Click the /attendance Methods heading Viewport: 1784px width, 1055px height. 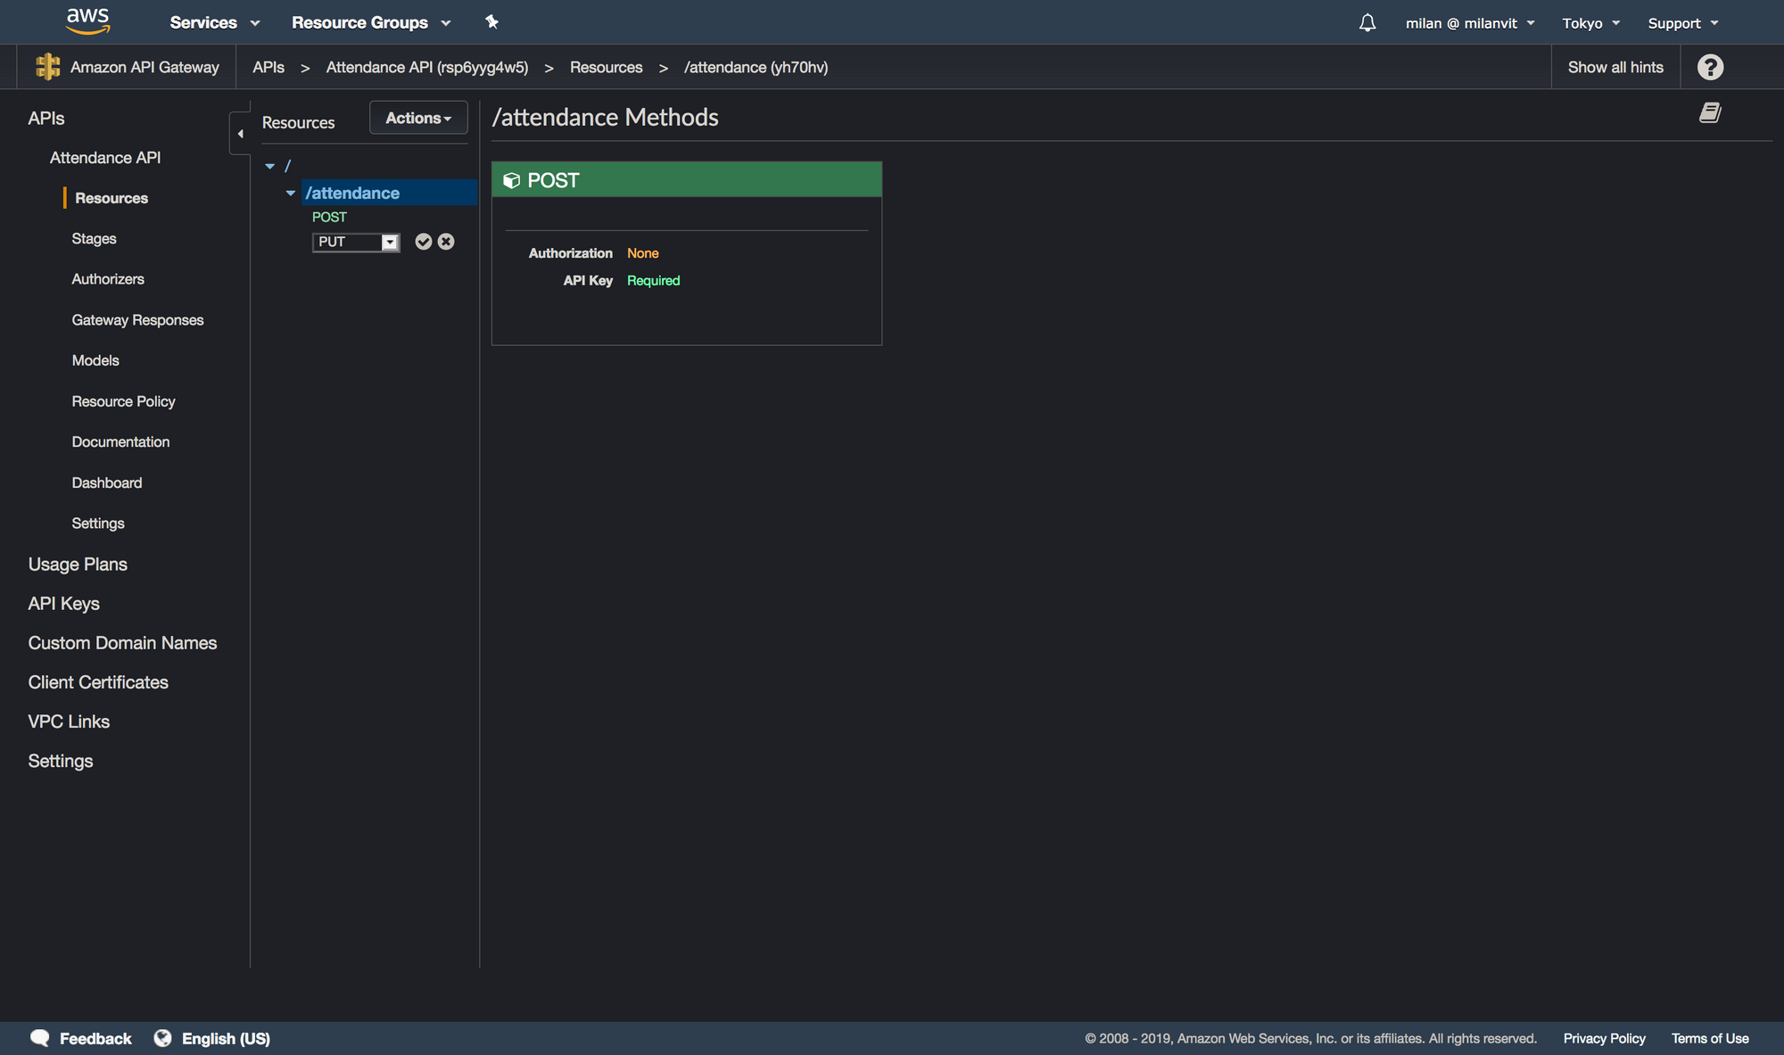(x=606, y=117)
